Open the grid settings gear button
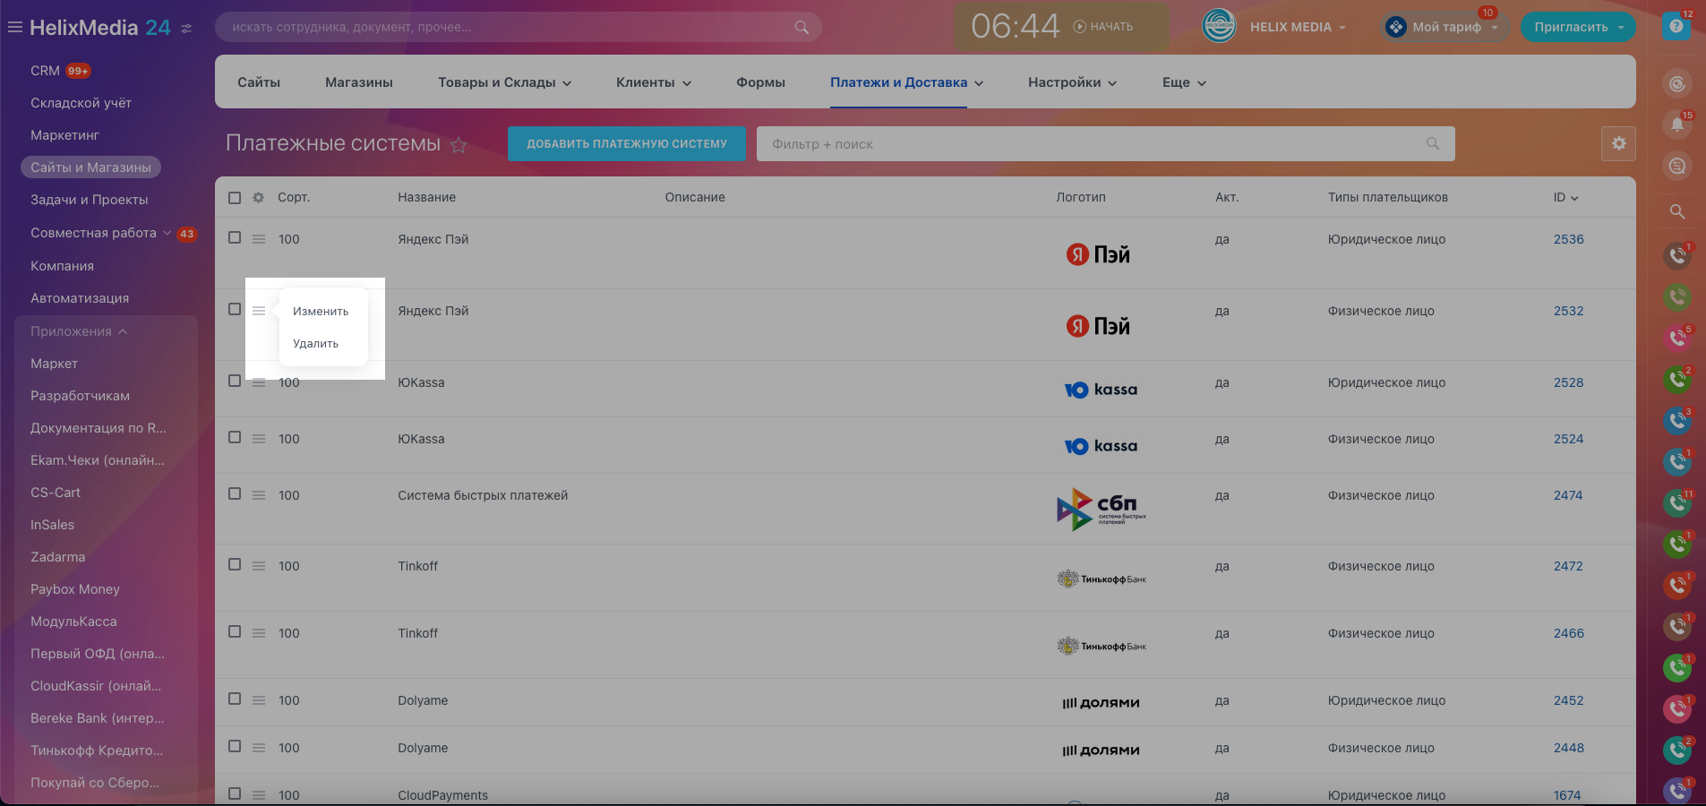Screen dimensions: 1706x806 tap(1618, 143)
